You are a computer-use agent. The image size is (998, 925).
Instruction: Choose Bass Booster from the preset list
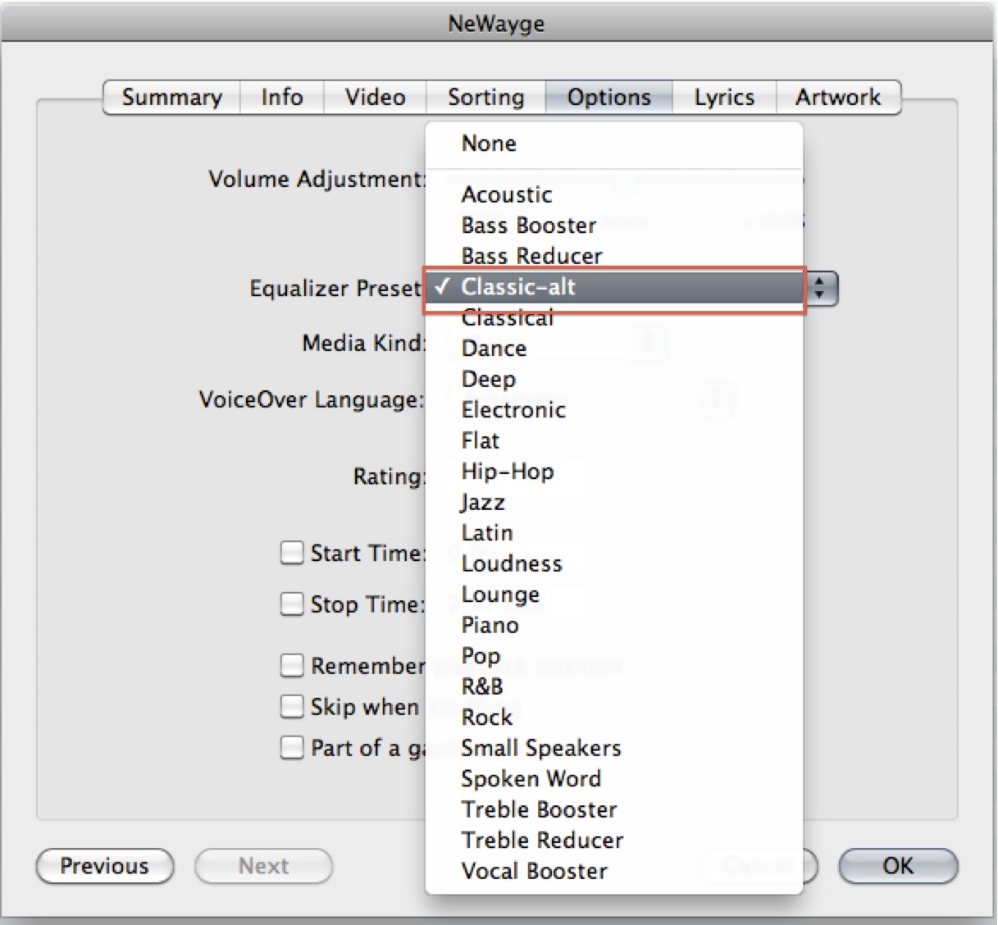click(528, 225)
